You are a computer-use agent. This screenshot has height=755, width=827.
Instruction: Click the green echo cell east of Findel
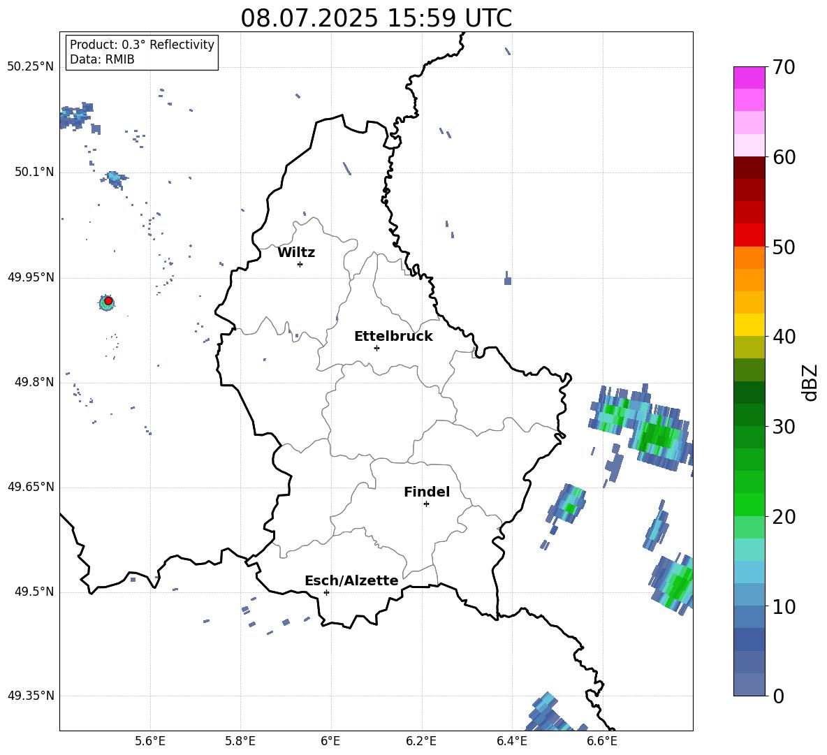(x=567, y=504)
